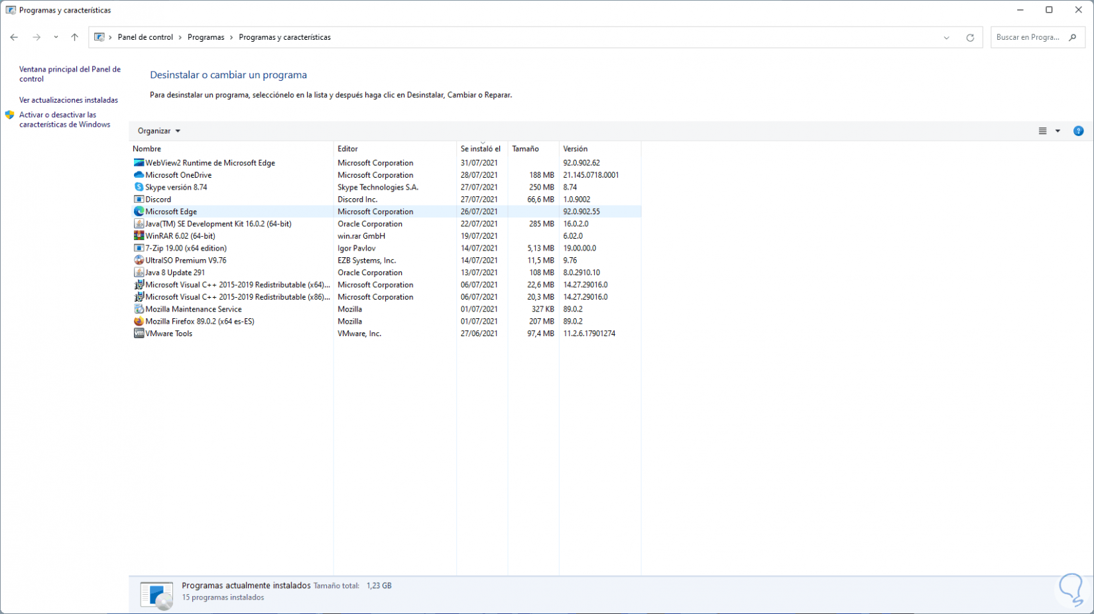Click the WebView2 Runtime program icon
Image resolution: width=1094 pixels, height=614 pixels.
point(139,162)
